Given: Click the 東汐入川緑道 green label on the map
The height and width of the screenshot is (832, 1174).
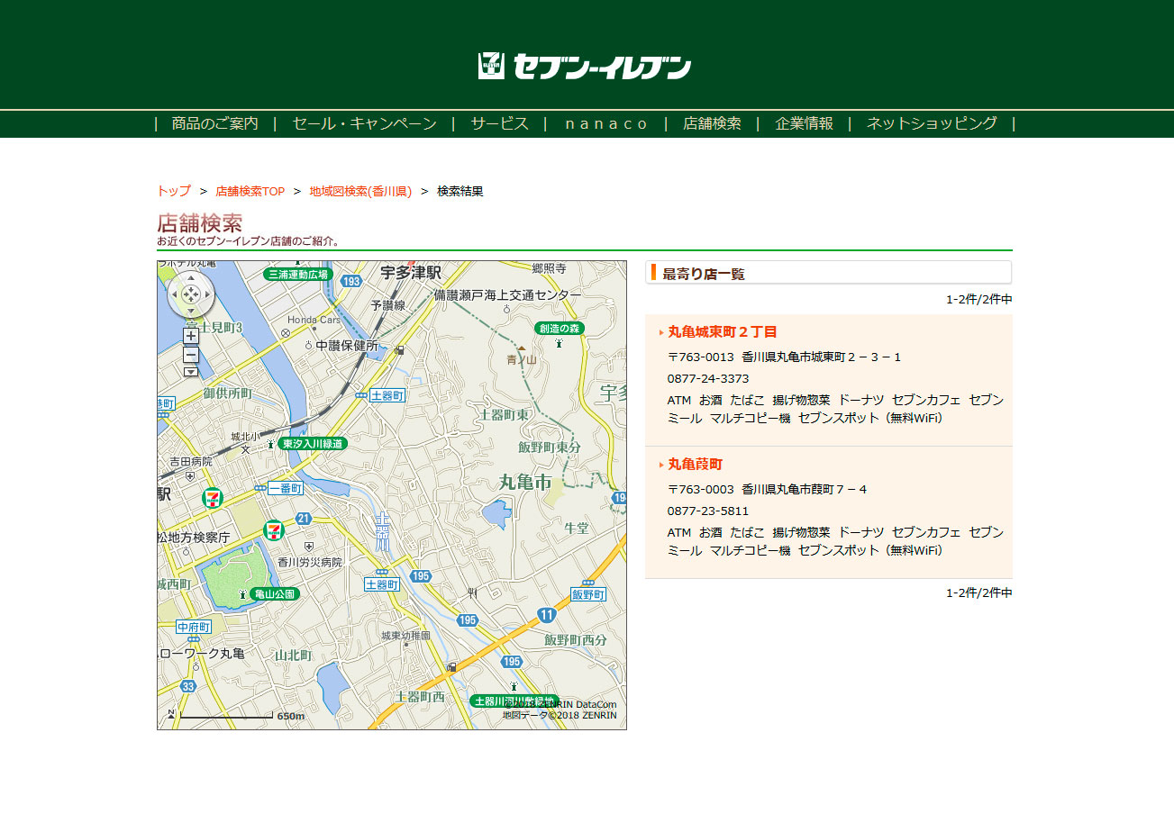Looking at the screenshot, I should (x=312, y=444).
